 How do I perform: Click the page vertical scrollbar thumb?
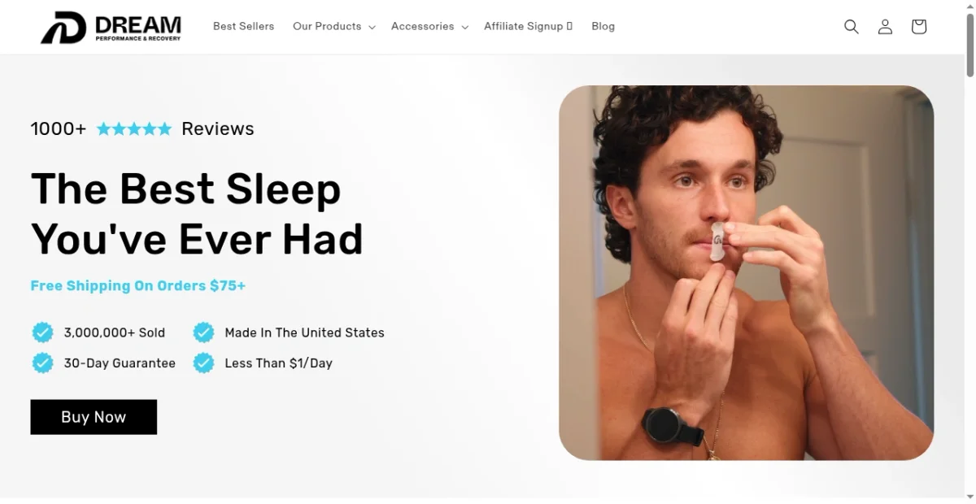pyautogui.click(x=969, y=41)
